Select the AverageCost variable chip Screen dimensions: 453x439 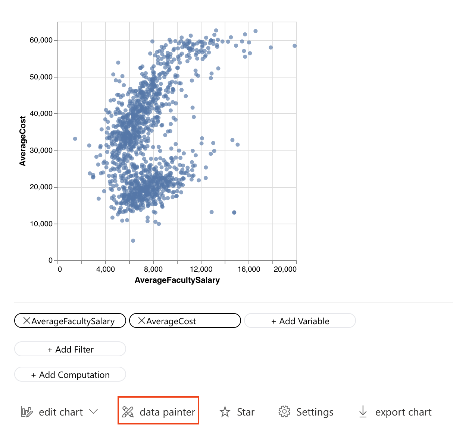point(171,321)
